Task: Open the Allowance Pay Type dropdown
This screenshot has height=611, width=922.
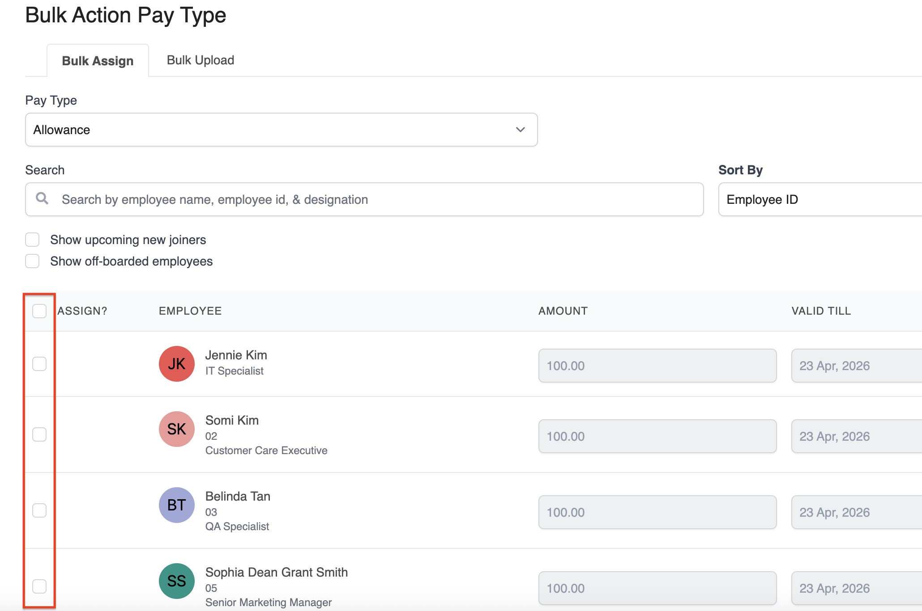Action: pos(281,130)
